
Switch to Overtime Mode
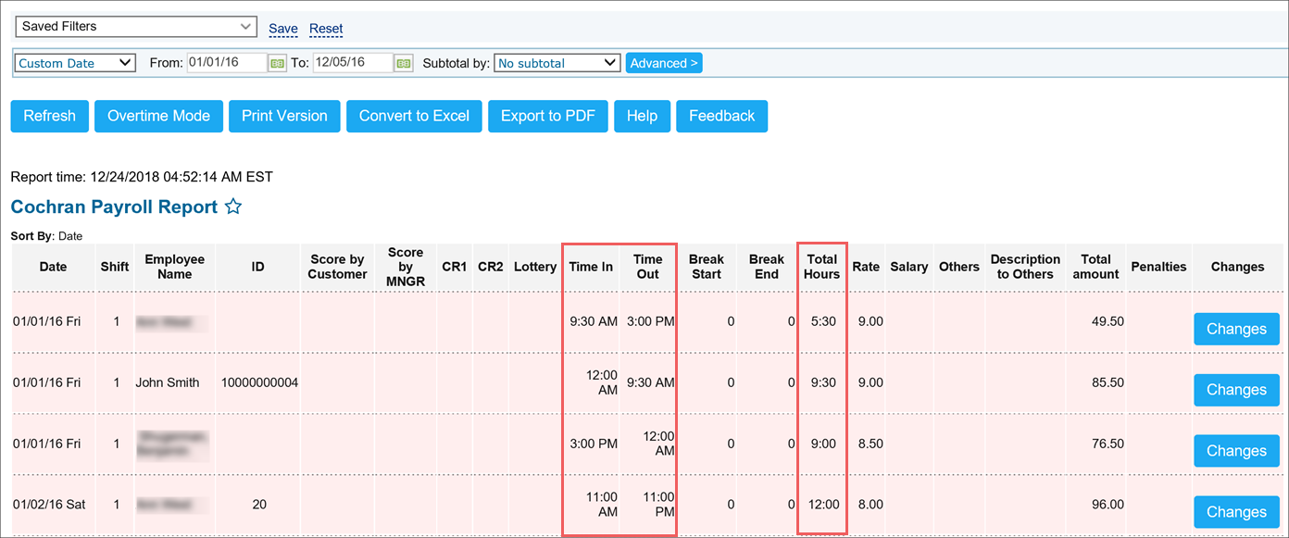click(x=158, y=116)
